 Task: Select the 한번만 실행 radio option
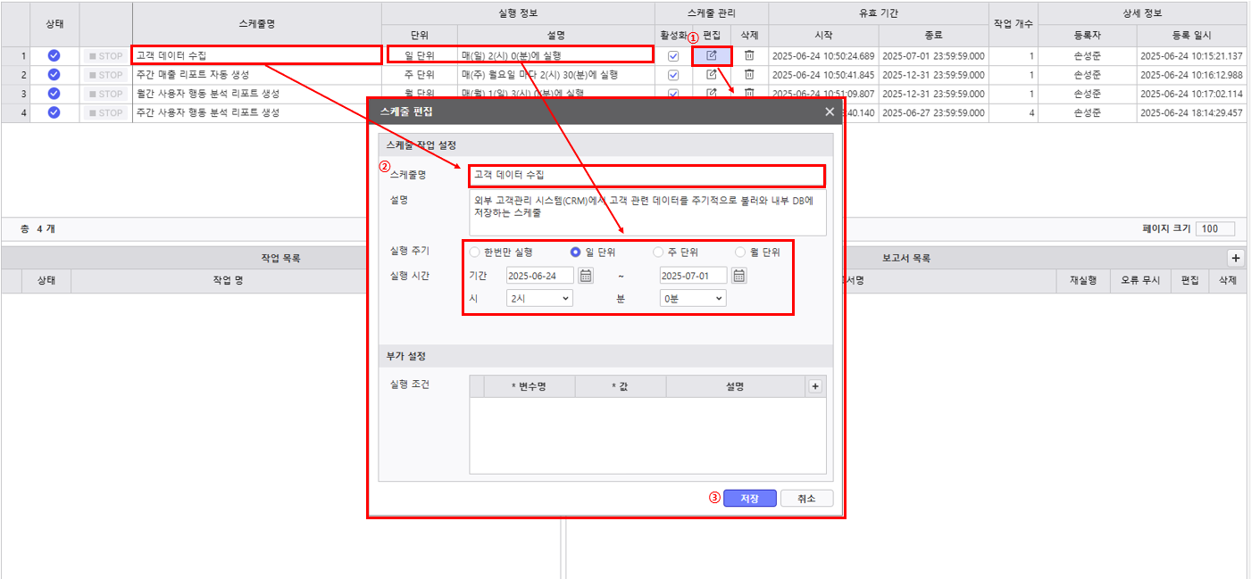coord(474,252)
